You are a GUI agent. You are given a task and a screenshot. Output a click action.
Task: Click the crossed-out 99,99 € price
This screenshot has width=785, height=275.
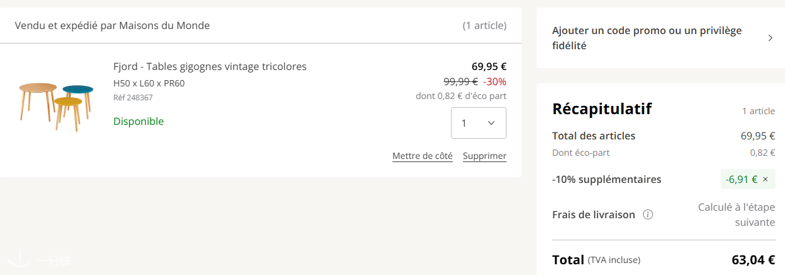[460, 81]
